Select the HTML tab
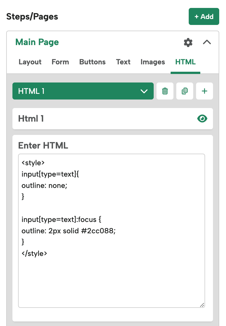The width and height of the screenshot is (226, 326). click(185, 62)
